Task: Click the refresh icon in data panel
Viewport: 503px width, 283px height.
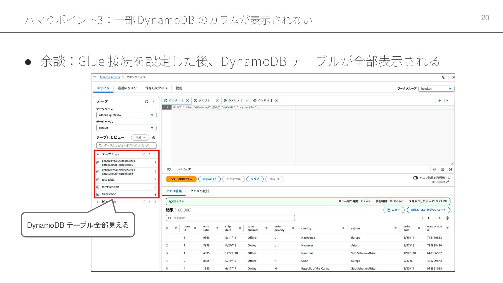Action: (146, 102)
